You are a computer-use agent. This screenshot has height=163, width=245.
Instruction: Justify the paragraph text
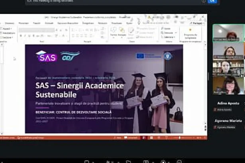[x=86, y=36]
